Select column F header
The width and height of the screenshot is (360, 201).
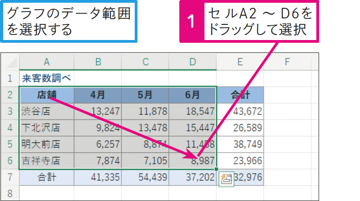(x=287, y=62)
